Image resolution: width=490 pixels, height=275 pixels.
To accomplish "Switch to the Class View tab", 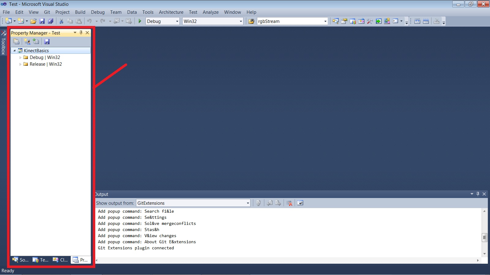I will point(60,260).
